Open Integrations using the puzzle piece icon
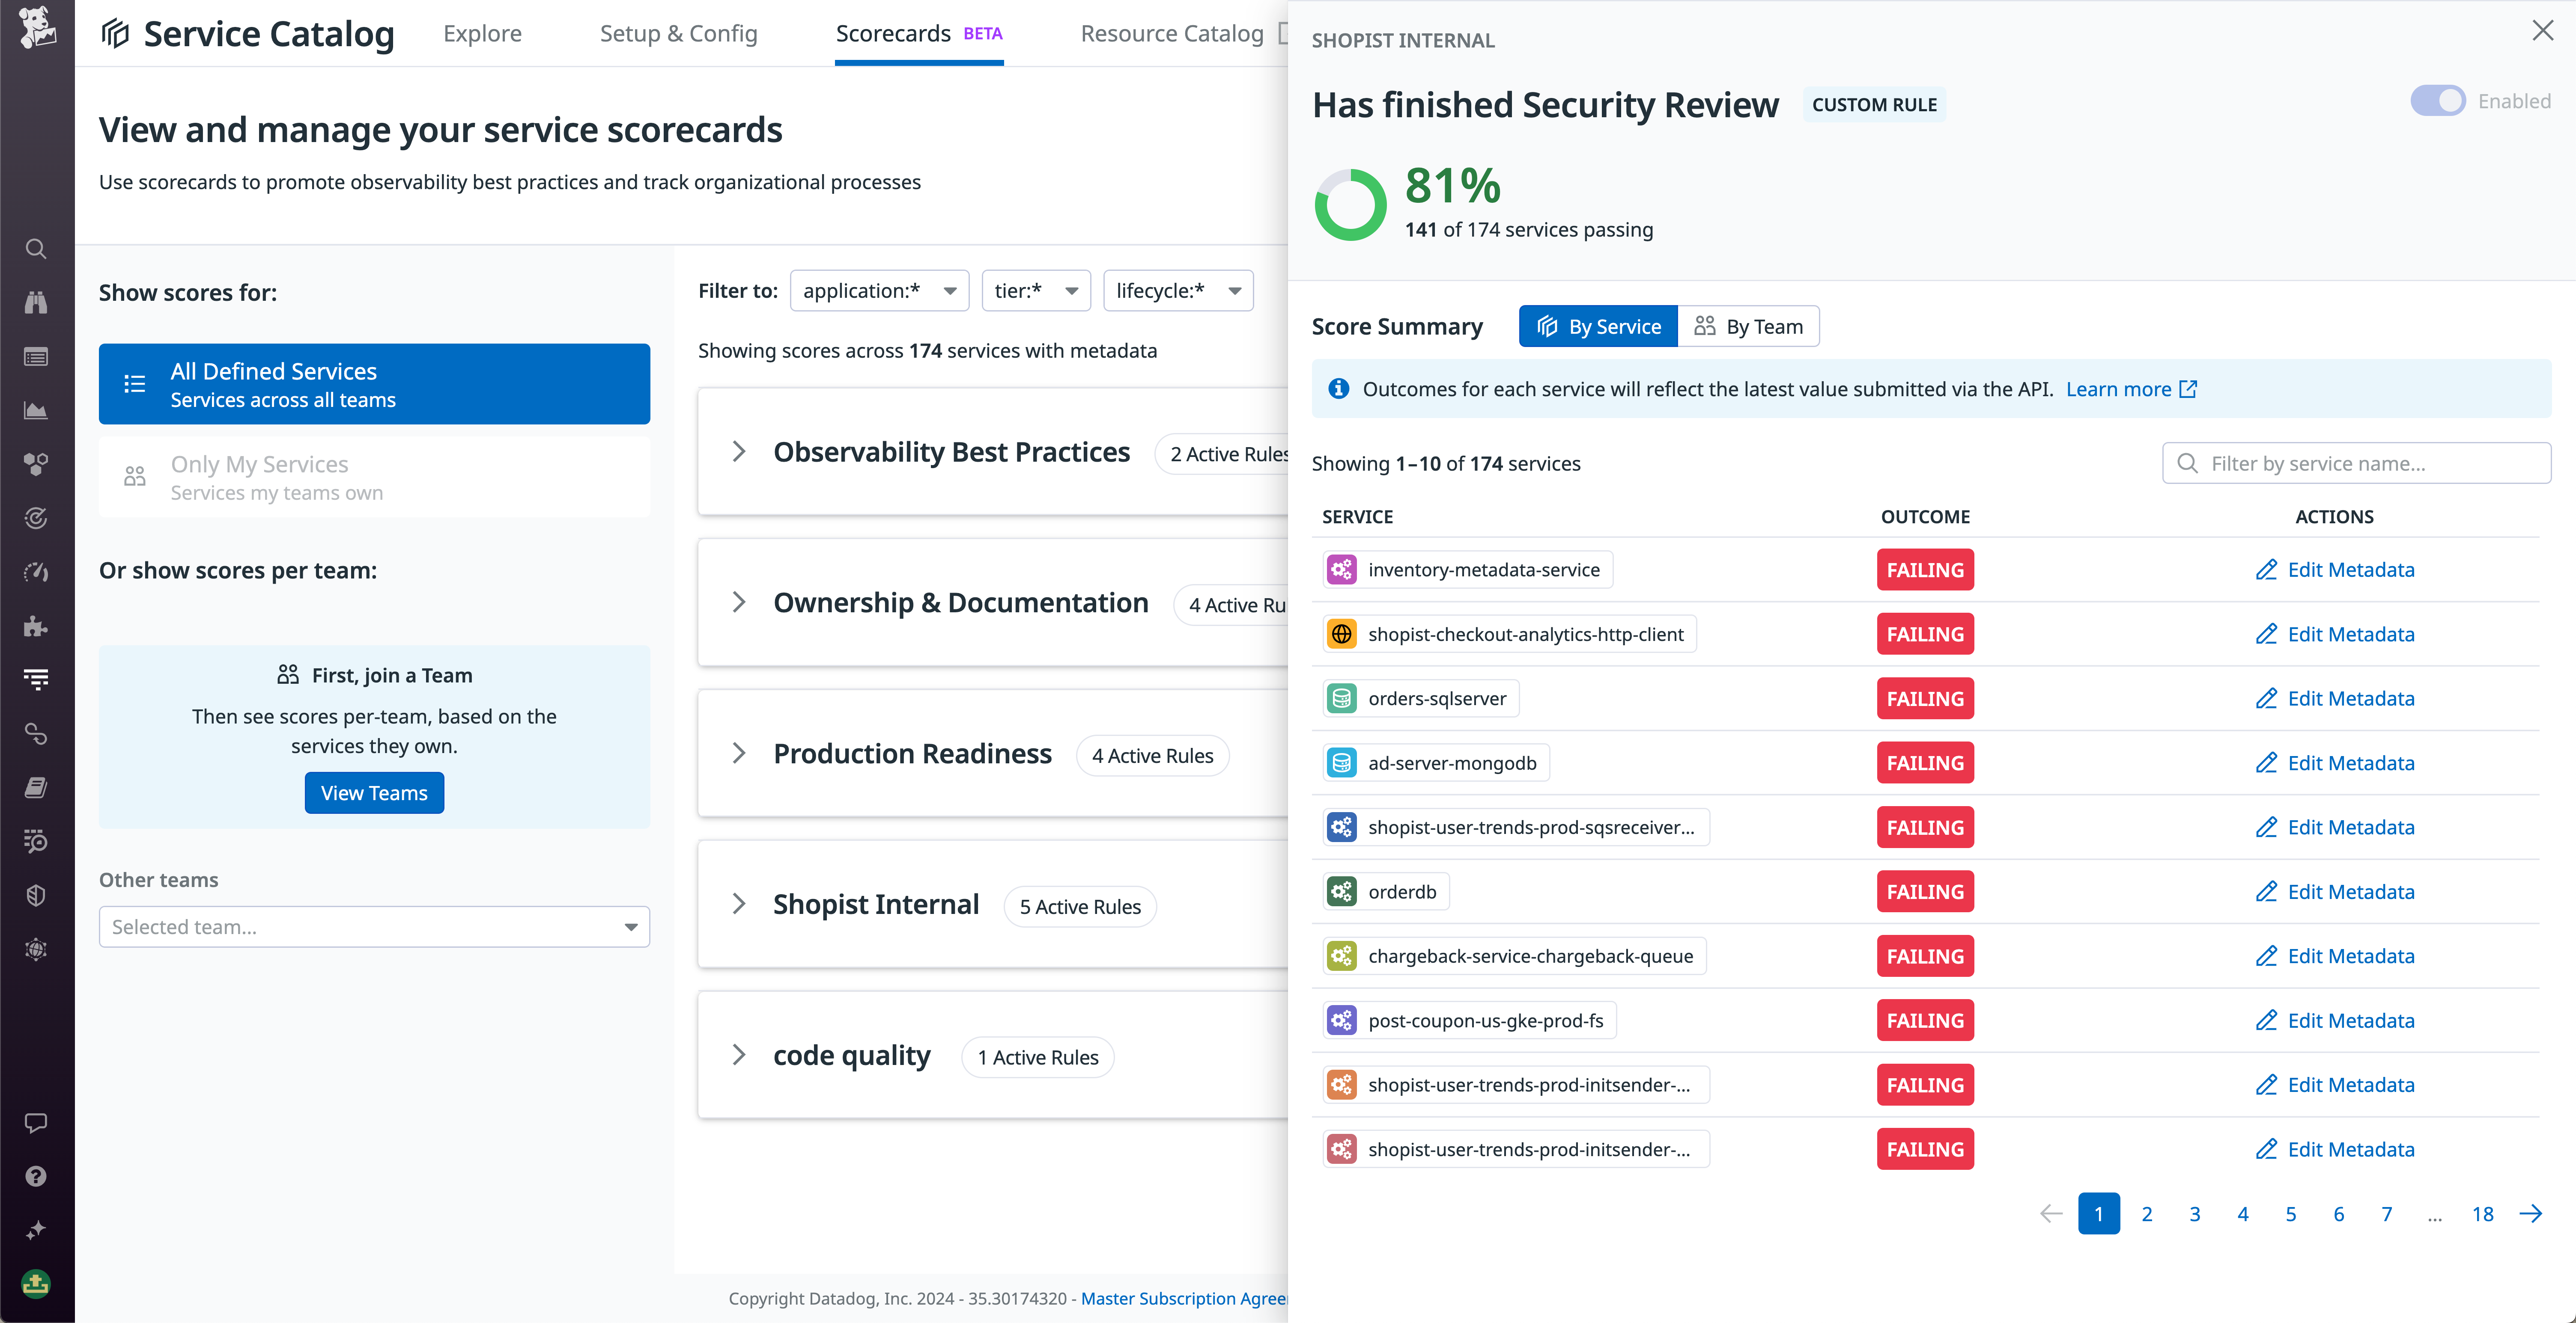The image size is (2576, 1323). tap(36, 626)
